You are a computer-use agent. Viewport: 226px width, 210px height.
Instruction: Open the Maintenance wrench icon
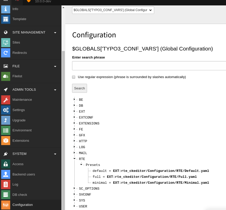[6, 100]
